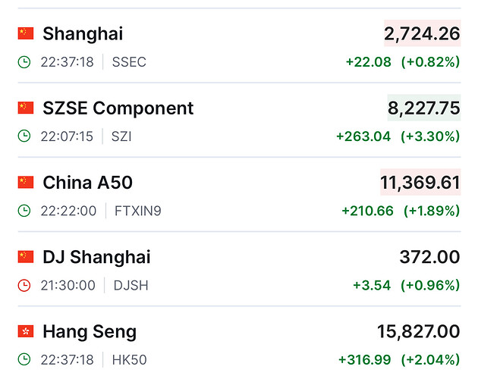Click the China flag beside Shanghai
Screen dimensions: 478x379
pos(26,33)
